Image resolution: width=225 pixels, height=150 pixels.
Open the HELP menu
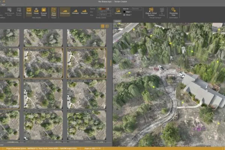[3, 5]
